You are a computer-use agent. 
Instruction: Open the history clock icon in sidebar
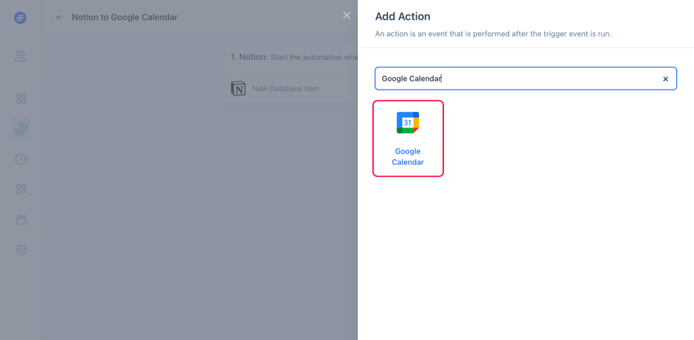[21, 159]
